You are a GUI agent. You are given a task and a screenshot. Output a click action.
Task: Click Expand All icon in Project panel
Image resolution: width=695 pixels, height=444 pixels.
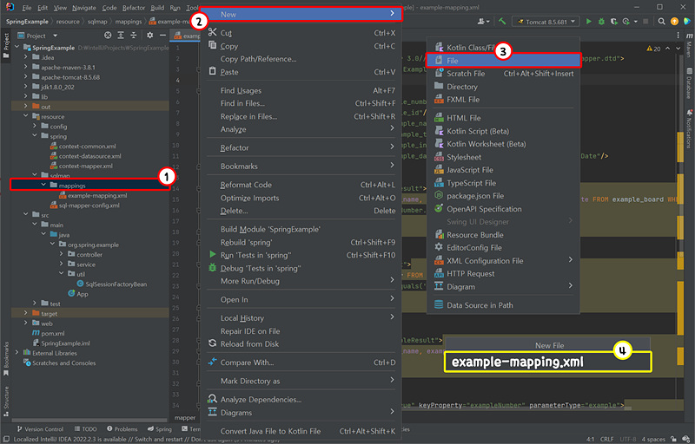coord(121,36)
